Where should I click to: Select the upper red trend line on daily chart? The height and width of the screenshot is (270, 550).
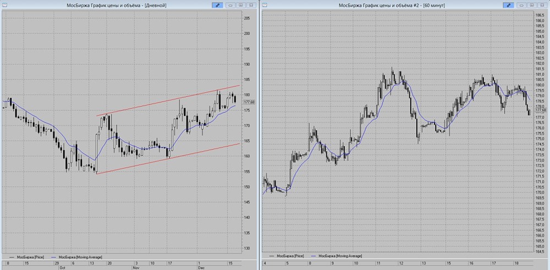coord(168,100)
